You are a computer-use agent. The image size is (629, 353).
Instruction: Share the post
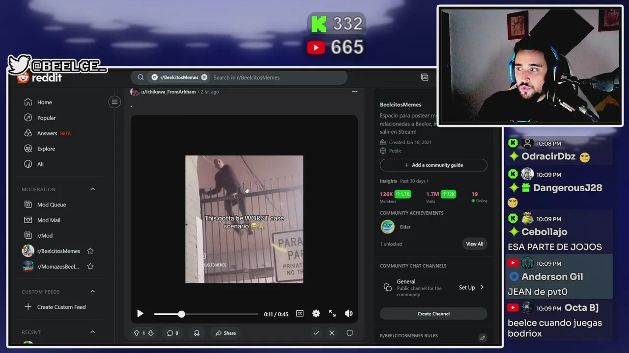click(226, 333)
